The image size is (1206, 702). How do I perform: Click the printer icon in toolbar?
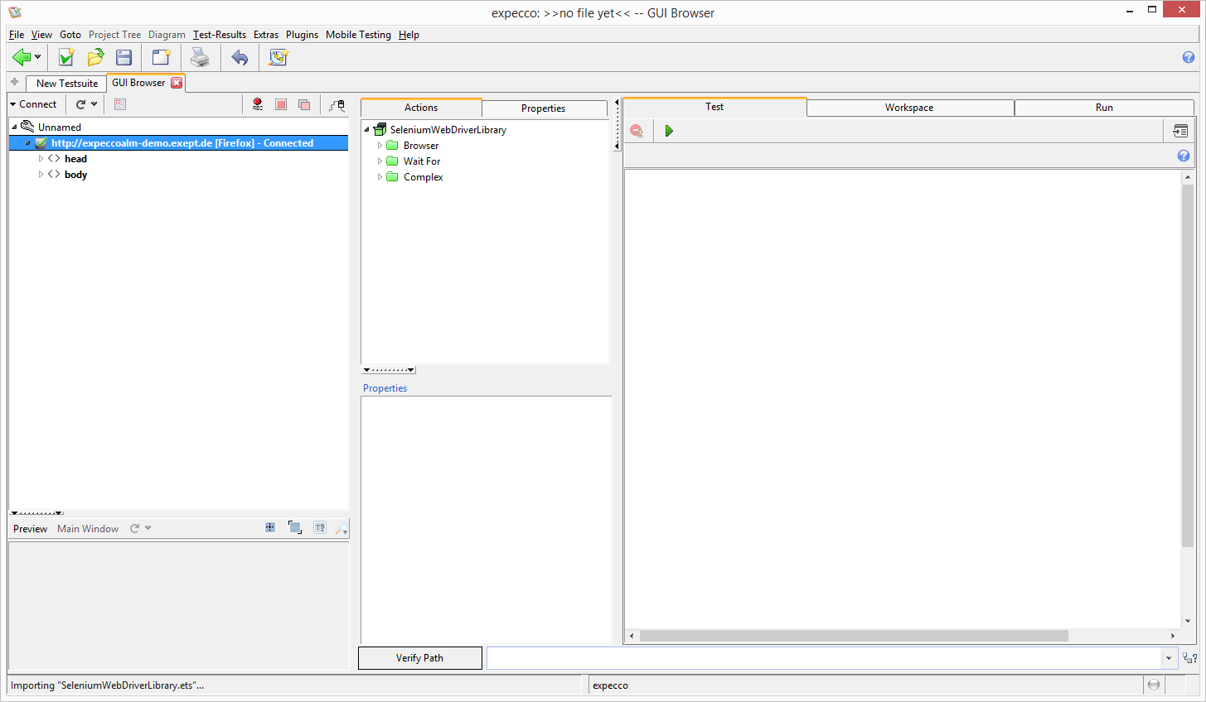tap(200, 57)
